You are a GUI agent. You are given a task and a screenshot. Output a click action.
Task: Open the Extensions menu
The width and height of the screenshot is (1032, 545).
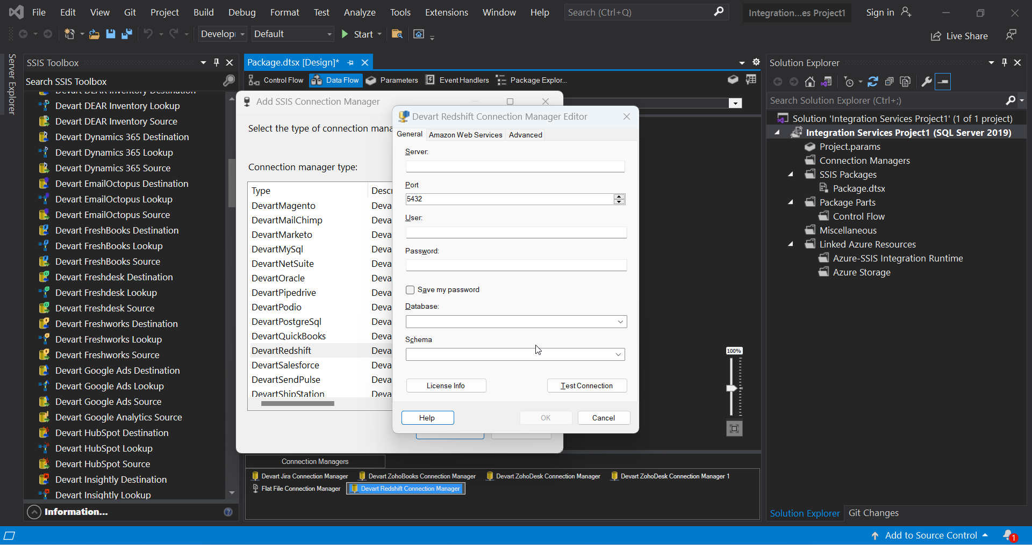(x=446, y=12)
